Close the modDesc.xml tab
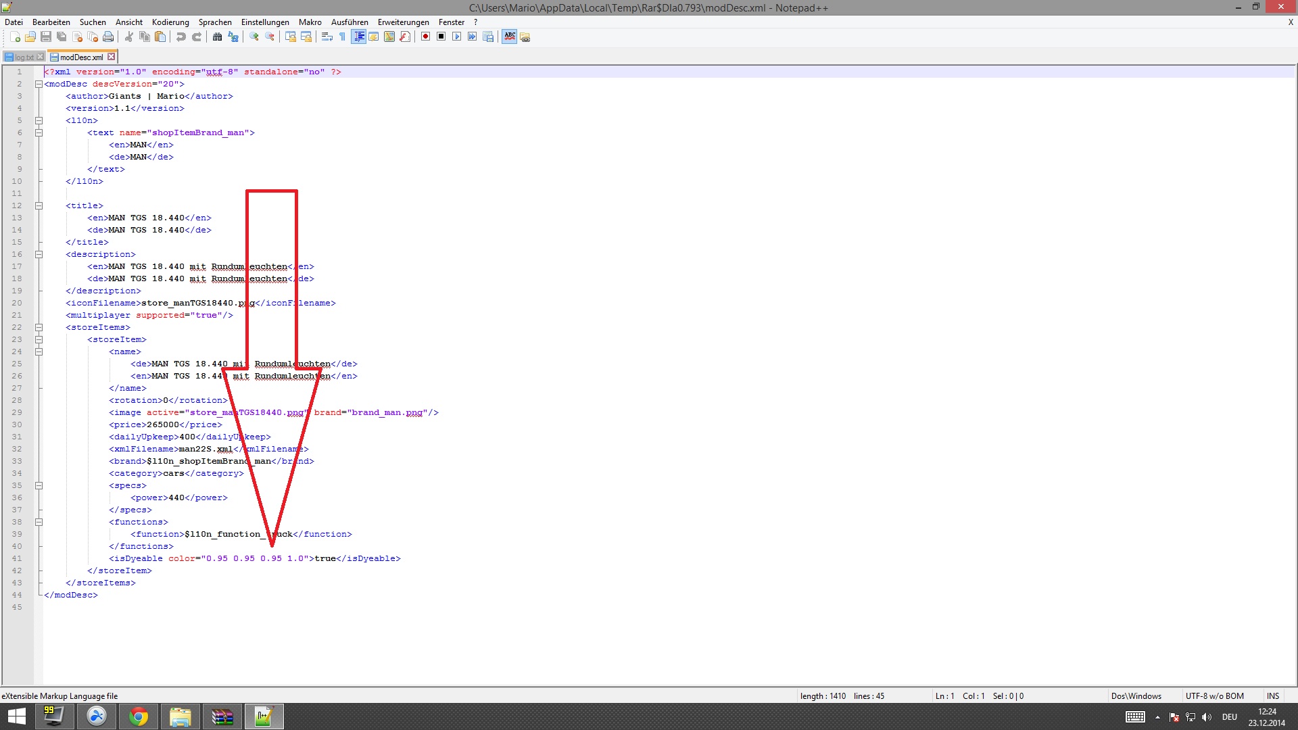The image size is (1298, 730). click(x=112, y=57)
